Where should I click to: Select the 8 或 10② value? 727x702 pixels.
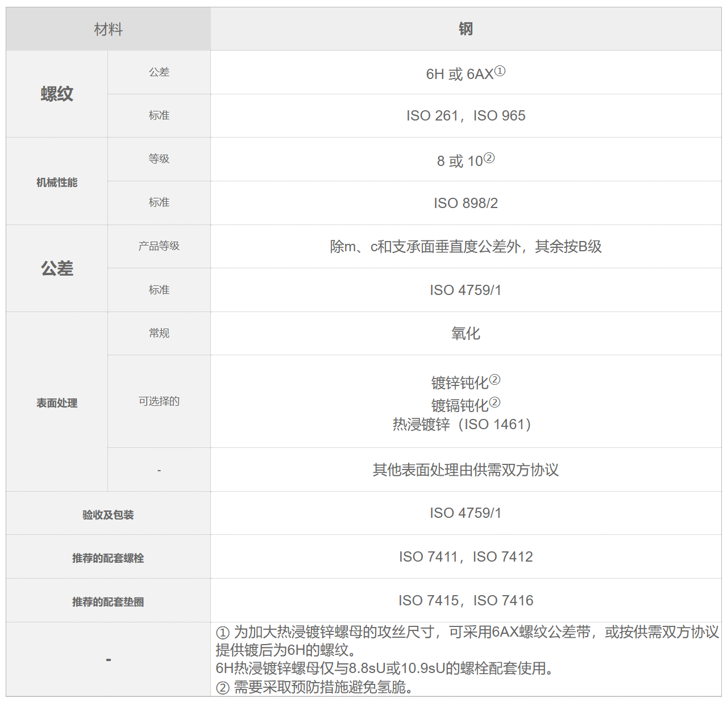tap(466, 160)
